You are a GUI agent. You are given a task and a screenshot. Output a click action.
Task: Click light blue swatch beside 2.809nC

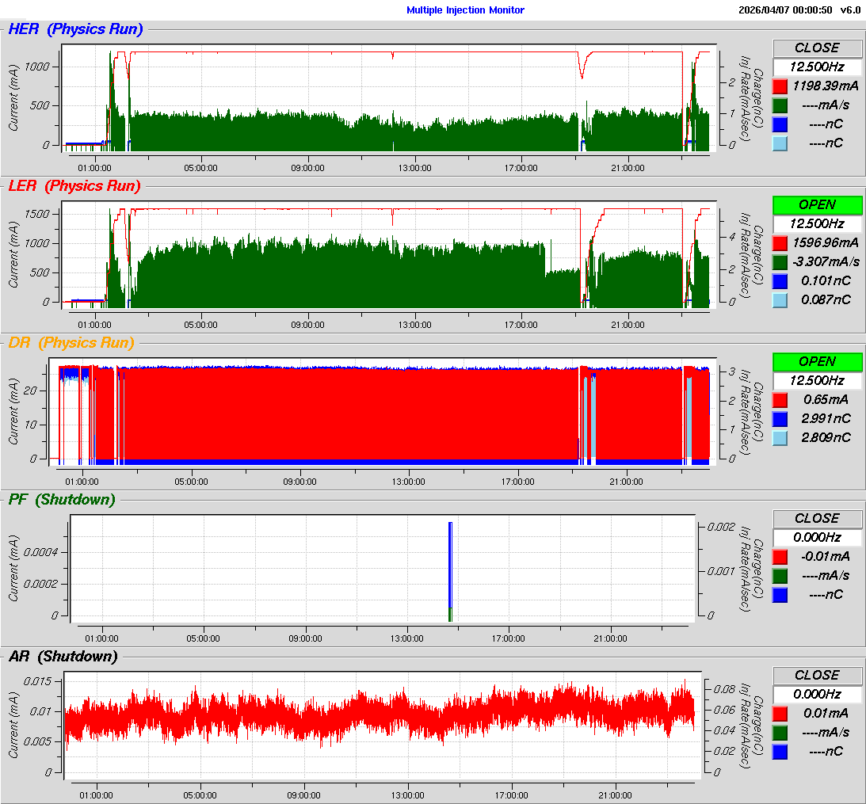(x=780, y=437)
